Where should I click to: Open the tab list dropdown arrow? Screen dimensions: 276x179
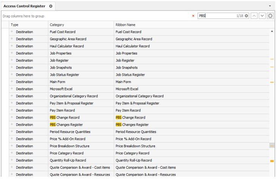[270, 6]
